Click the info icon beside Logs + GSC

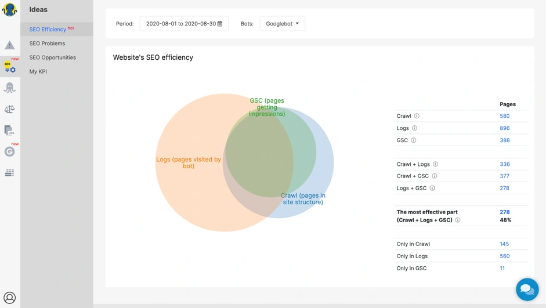click(x=432, y=188)
